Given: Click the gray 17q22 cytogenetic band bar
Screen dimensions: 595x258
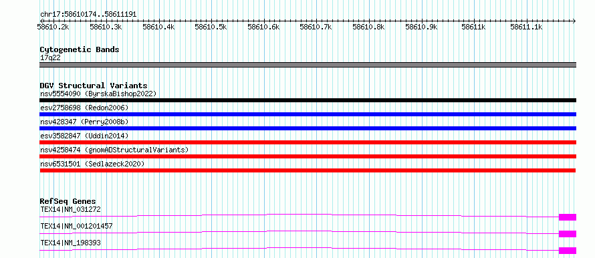Looking at the screenshot, I should [x=308, y=65].
